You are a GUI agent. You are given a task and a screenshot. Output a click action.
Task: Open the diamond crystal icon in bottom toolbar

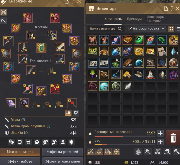click(99, 152)
